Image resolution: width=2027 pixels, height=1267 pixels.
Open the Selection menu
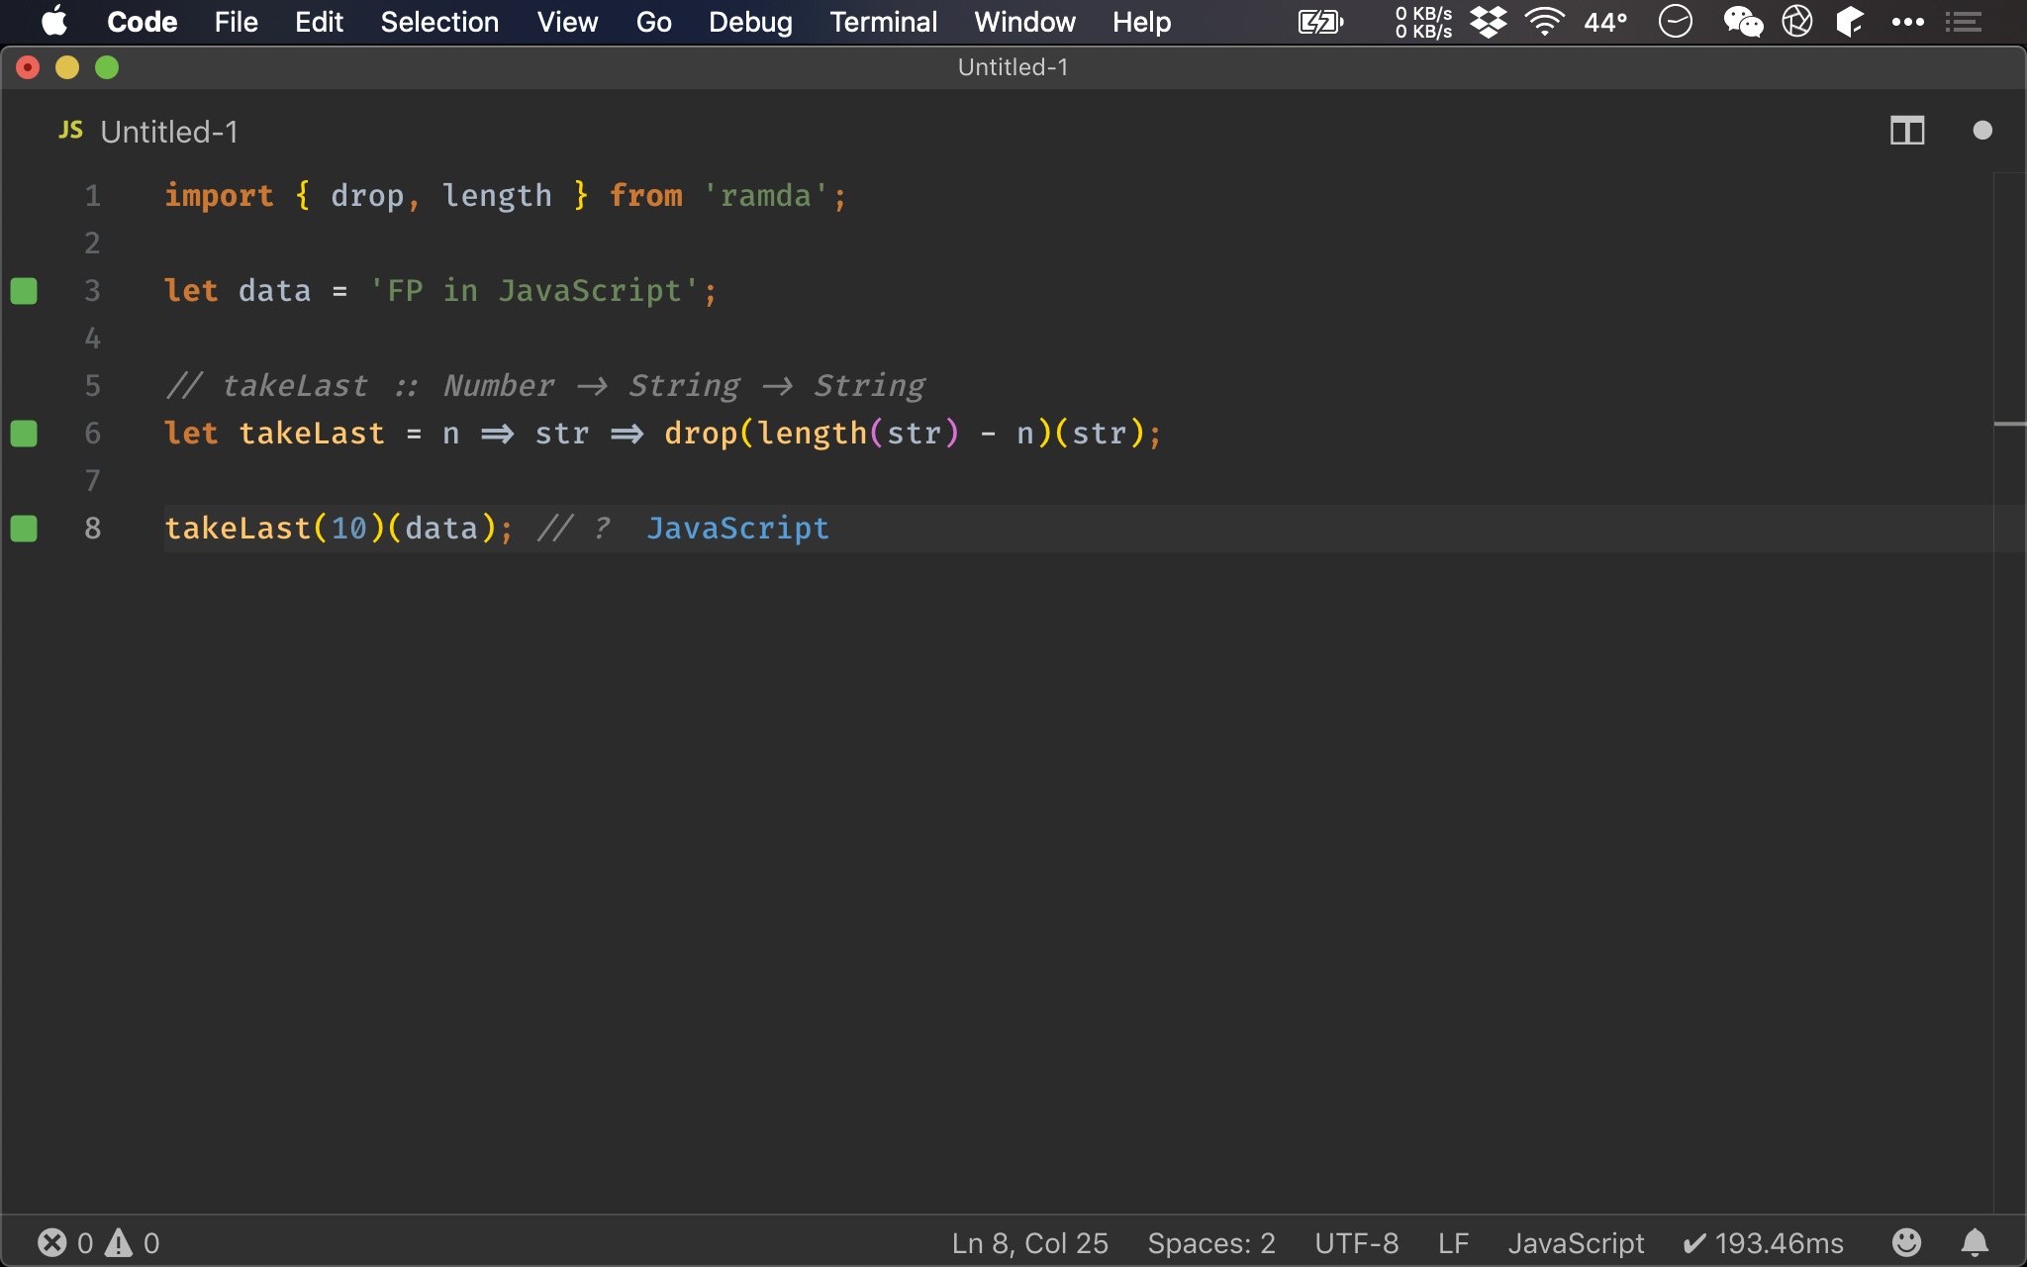(439, 22)
